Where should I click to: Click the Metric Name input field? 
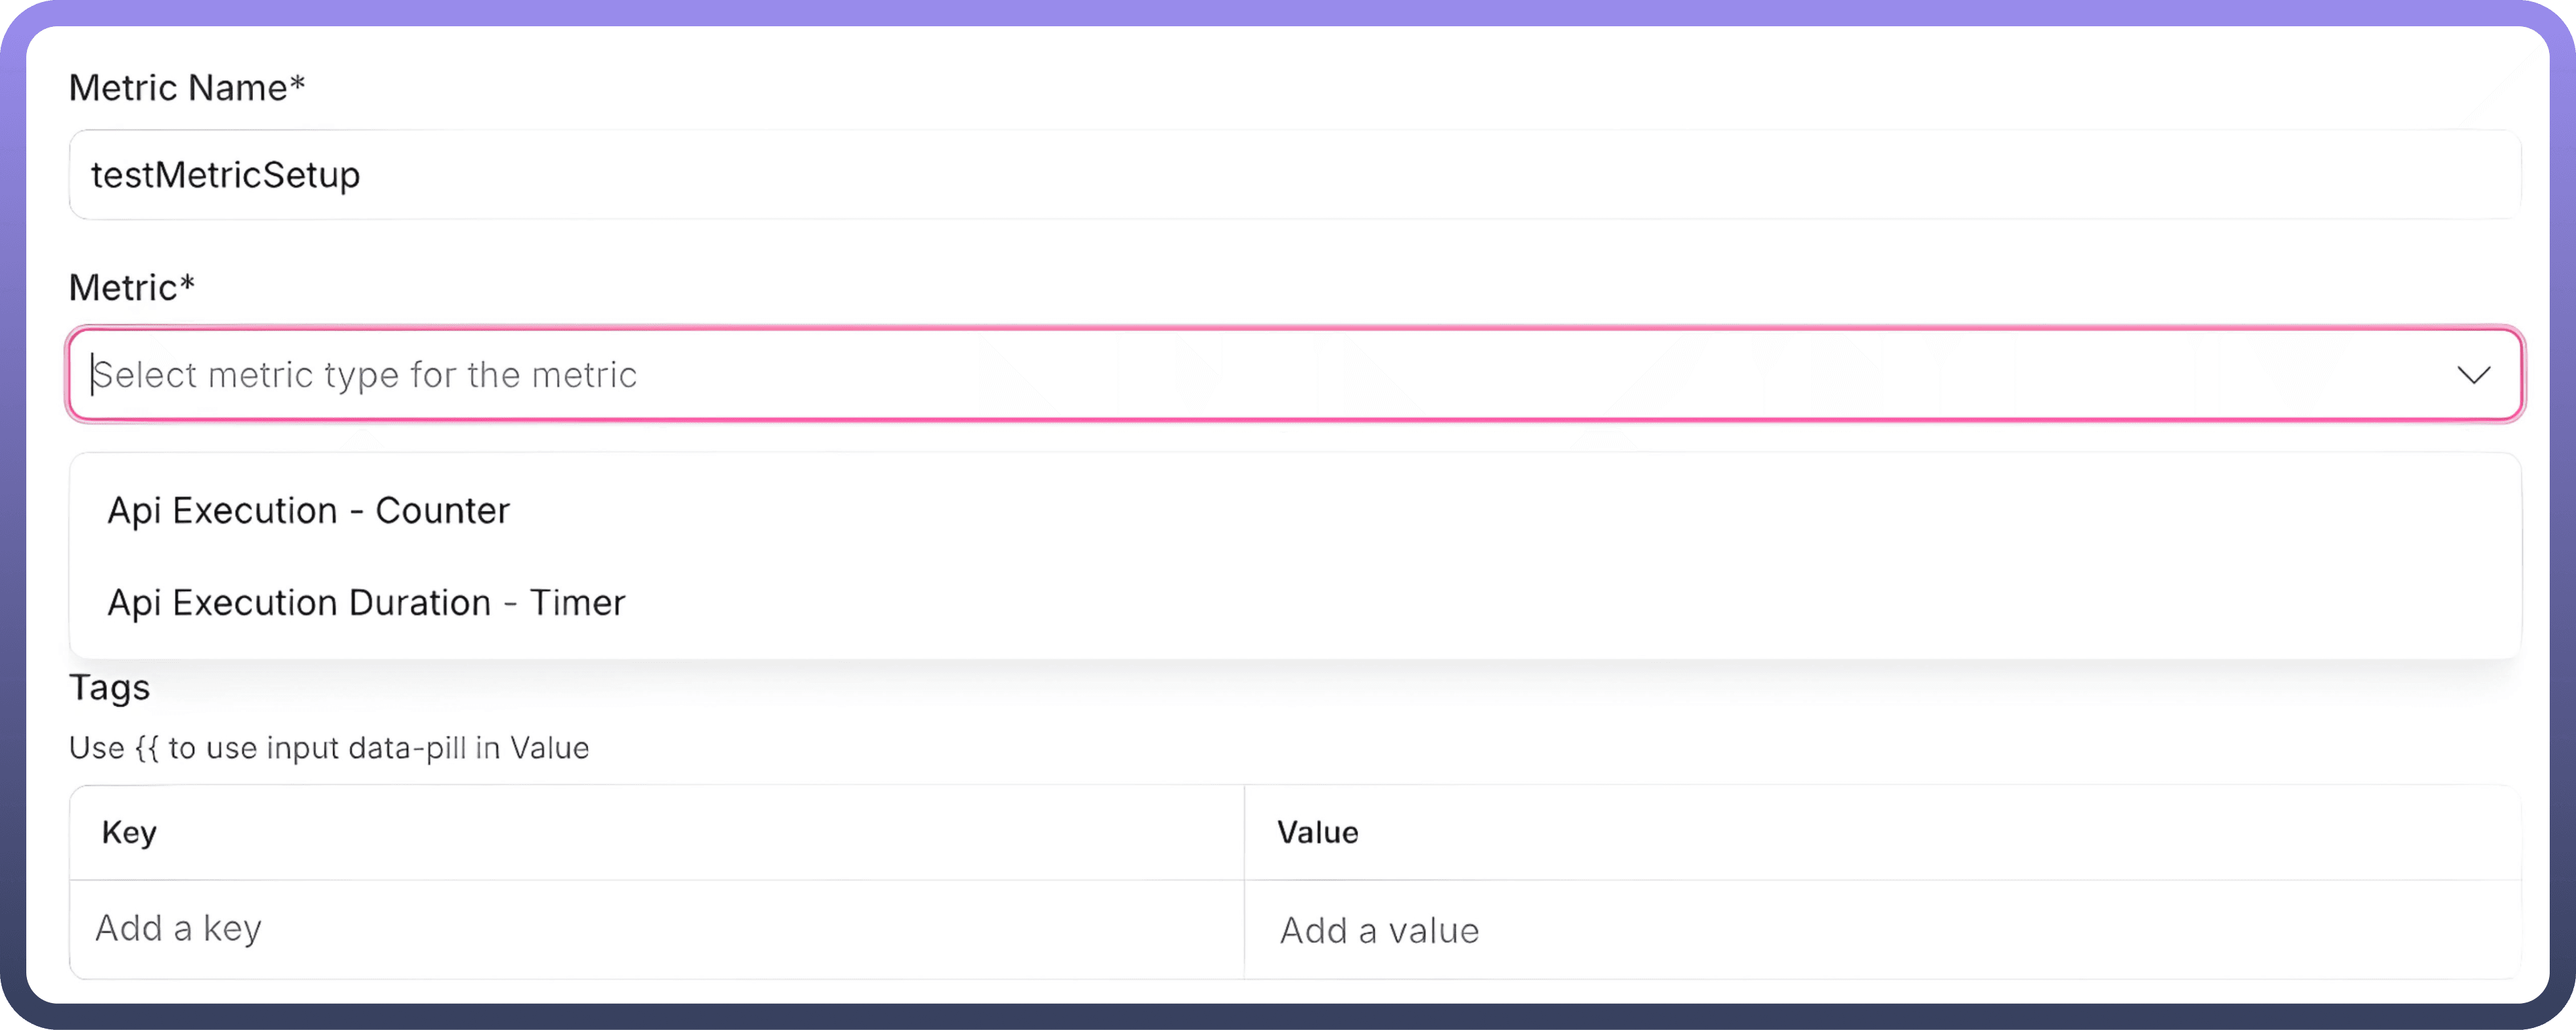click(1294, 175)
